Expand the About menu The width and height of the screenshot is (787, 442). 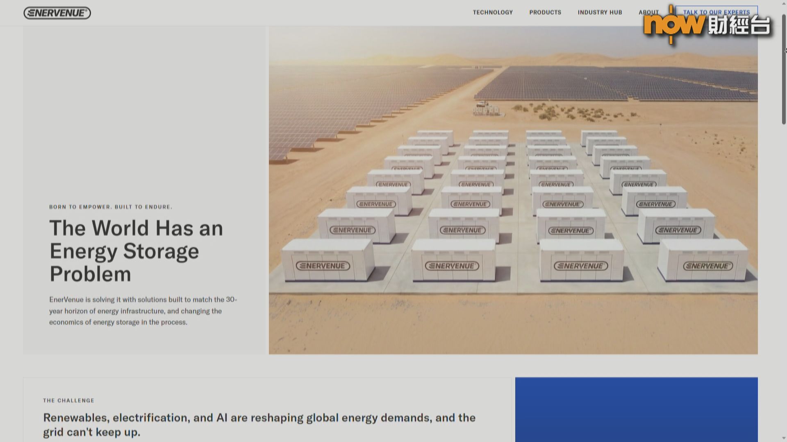[x=648, y=12]
